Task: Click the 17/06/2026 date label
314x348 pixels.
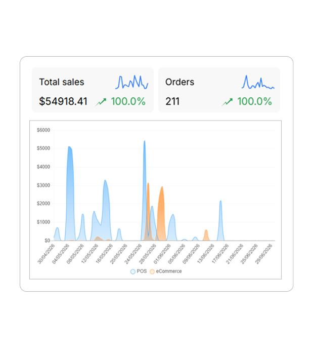Action: tap(220, 254)
